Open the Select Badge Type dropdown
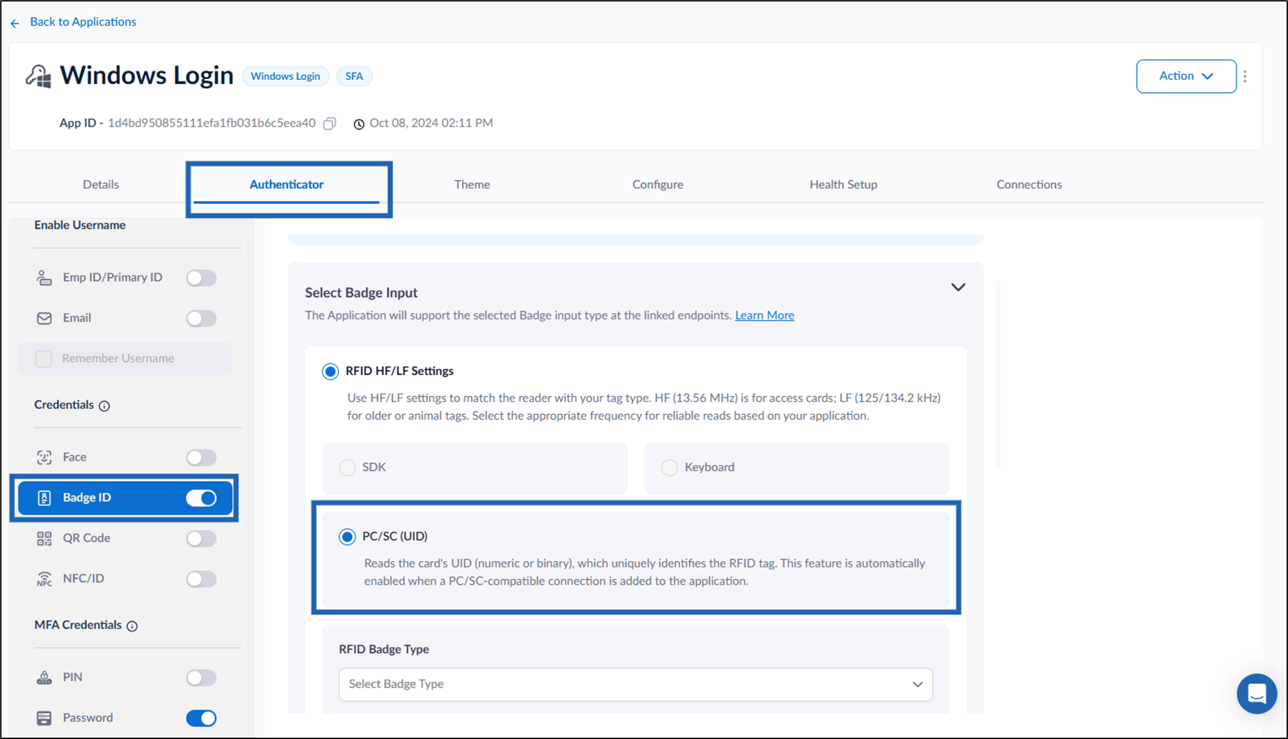 click(635, 684)
